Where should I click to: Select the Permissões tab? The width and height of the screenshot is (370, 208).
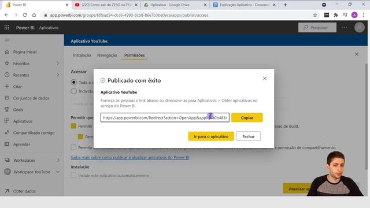pyautogui.click(x=135, y=55)
